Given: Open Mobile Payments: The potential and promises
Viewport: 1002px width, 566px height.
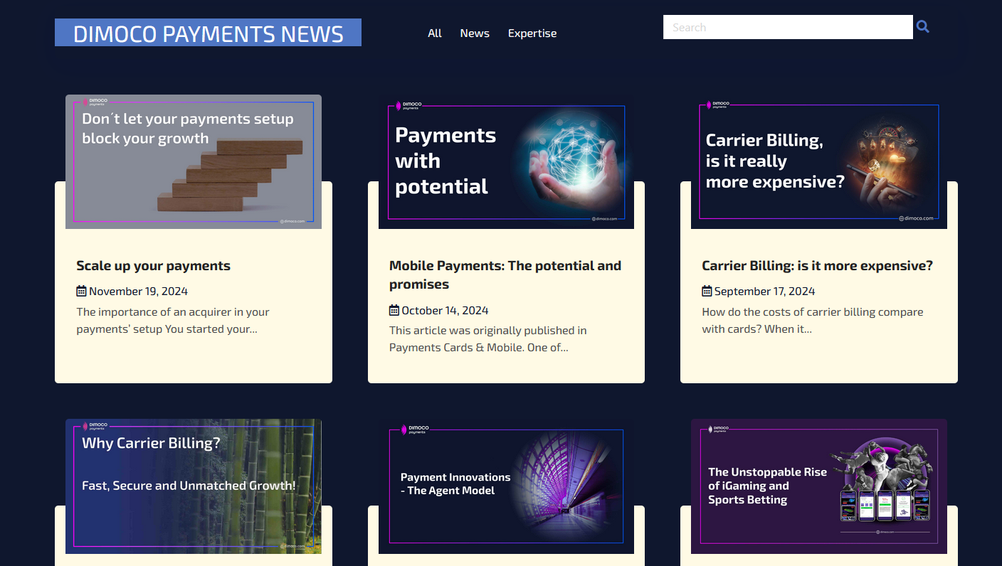Looking at the screenshot, I should tap(505, 274).
